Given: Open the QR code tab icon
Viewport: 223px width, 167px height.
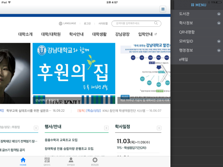Looking at the screenshot, I should pyautogui.click(x=47, y=160).
